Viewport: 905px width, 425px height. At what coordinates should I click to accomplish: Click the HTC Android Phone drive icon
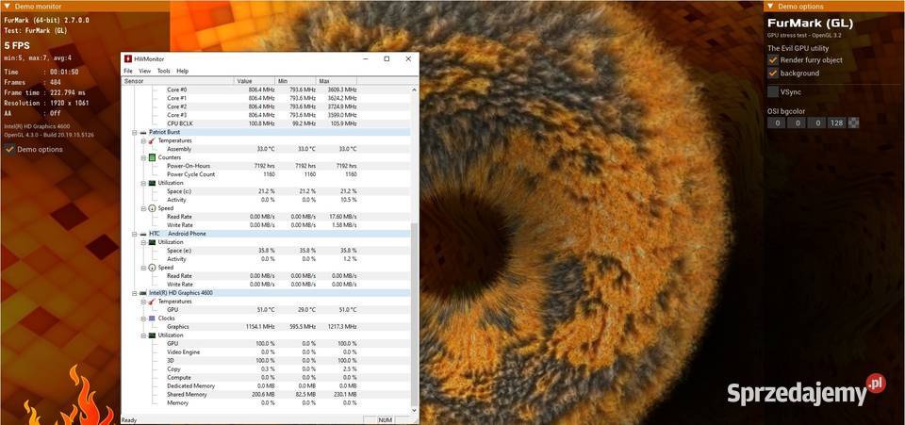[x=143, y=234]
